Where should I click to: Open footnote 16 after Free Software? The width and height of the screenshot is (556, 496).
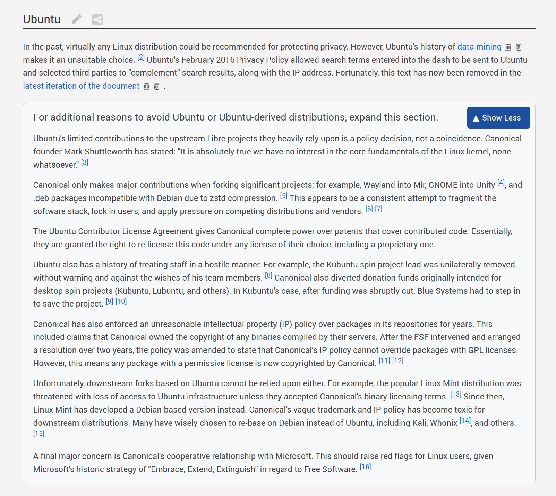[365, 467]
